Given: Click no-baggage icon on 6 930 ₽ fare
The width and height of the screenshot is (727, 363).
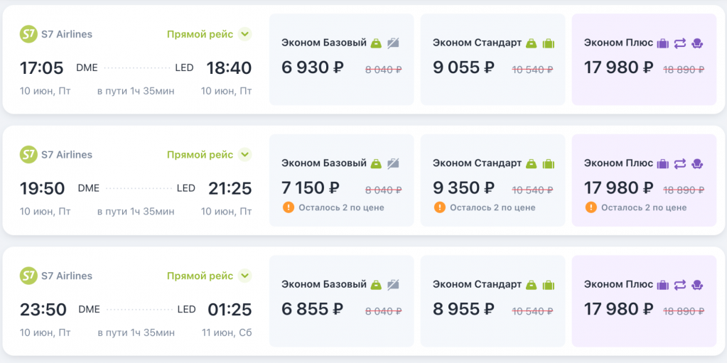Looking at the screenshot, I should (393, 43).
